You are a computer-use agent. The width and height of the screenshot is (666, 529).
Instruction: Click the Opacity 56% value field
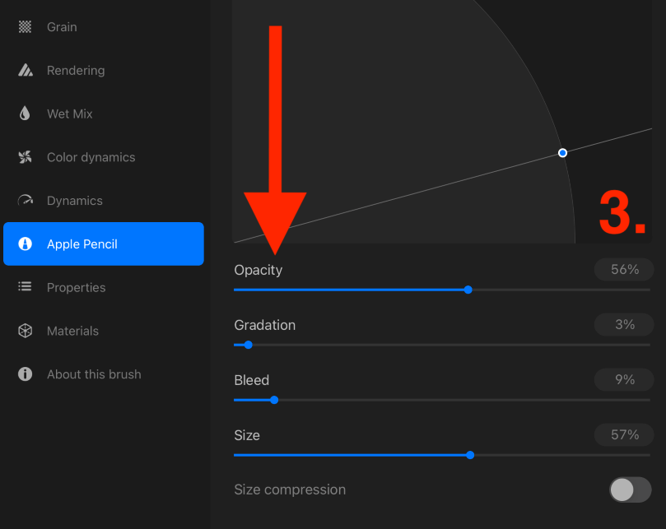tap(624, 270)
